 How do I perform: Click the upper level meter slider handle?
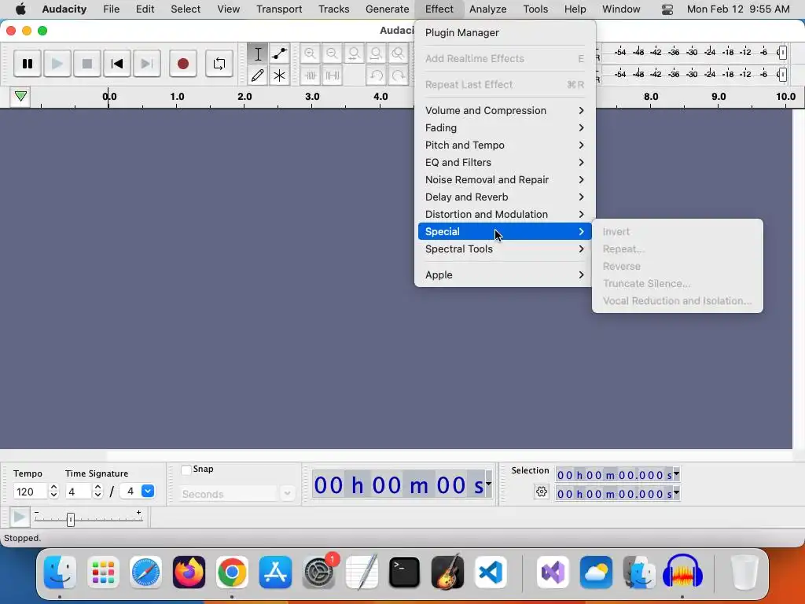pos(782,53)
